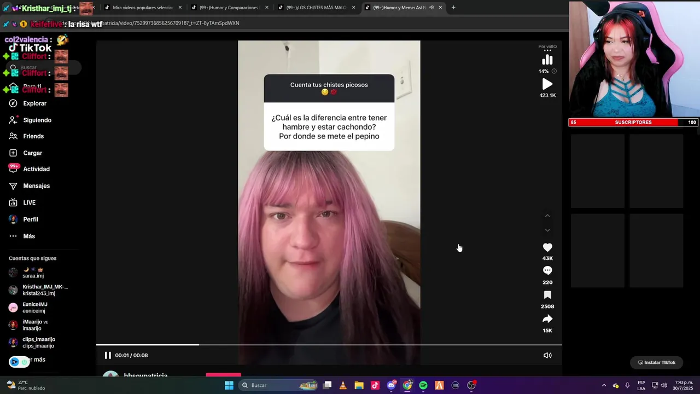This screenshot has width=700, height=394.
Task: Open the Cargar upload page
Action: pos(26,153)
